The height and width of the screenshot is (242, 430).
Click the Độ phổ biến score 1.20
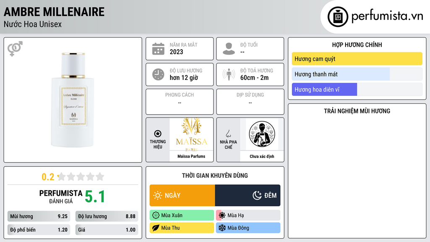pyautogui.click(x=39, y=230)
